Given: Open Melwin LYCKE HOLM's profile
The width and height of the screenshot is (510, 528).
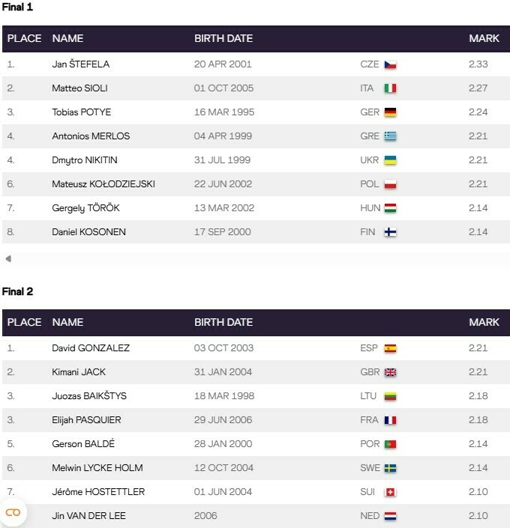Looking at the screenshot, I should tap(97, 468).
